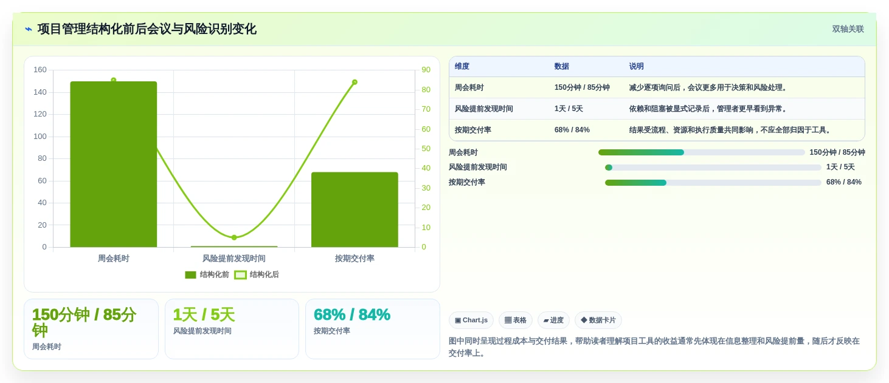The height and width of the screenshot is (383, 889).
Task: Click the 周会耗时 progress bar
Action: point(701,152)
